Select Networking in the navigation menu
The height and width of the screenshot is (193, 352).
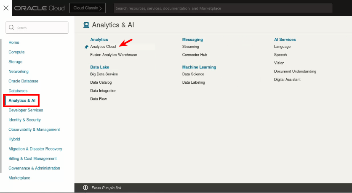[19, 71]
